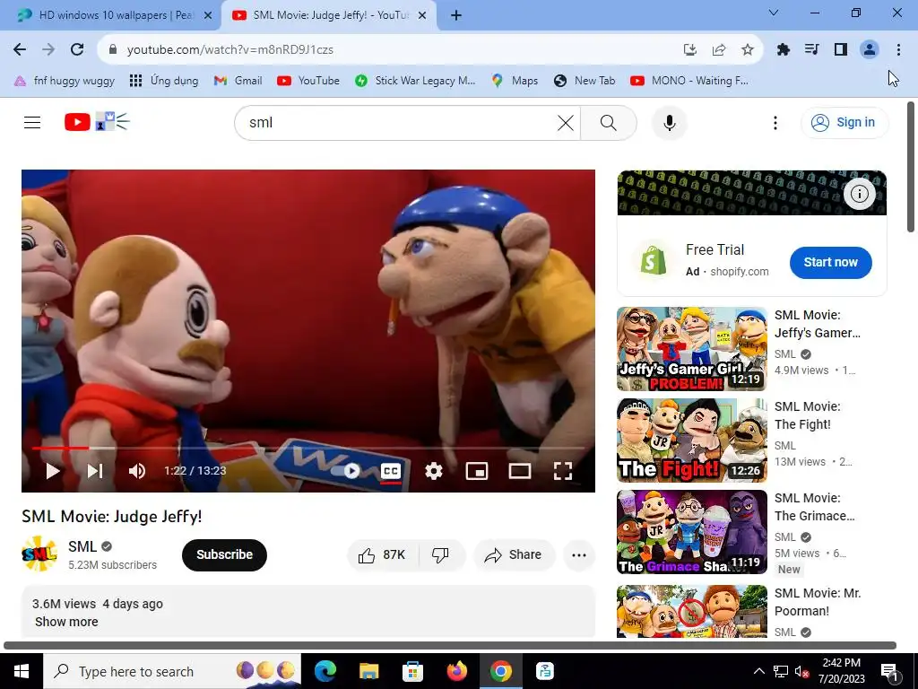Screen dimensions: 918x689
Task: Bookmark this page with the star
Action: click(x=748, y=50)
